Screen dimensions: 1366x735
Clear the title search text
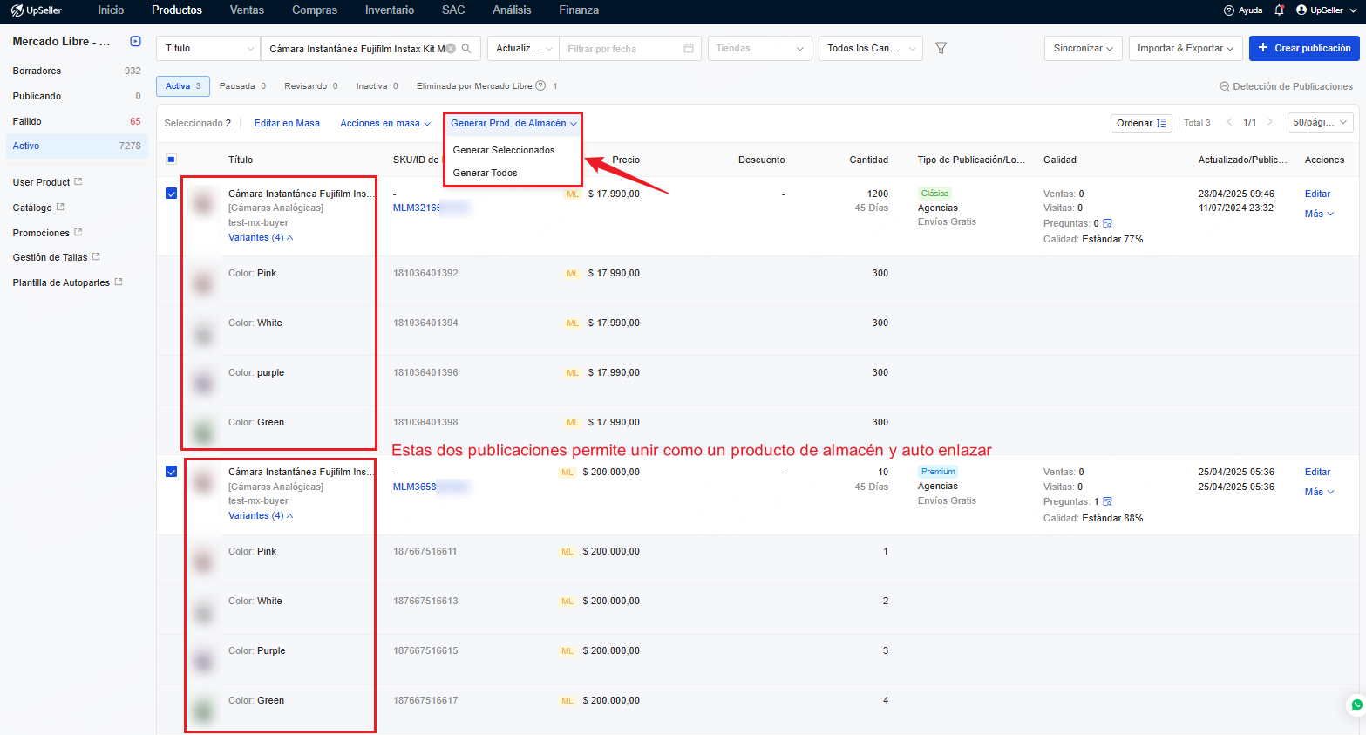[451, 49]
